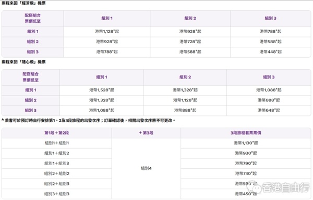Viewport: 313px width, 200px height.
Task: Click the 港幣1,130 three-segment package price
Action: 246,143
